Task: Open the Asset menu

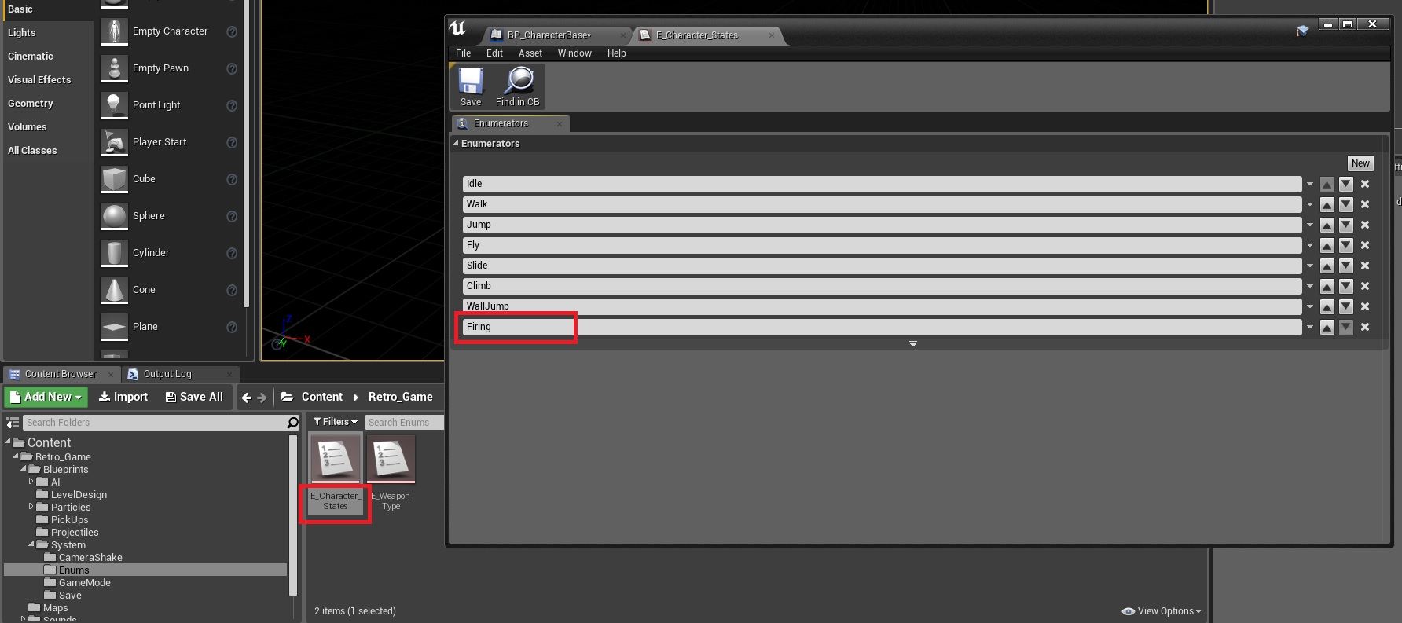Action: pos(530,53)
